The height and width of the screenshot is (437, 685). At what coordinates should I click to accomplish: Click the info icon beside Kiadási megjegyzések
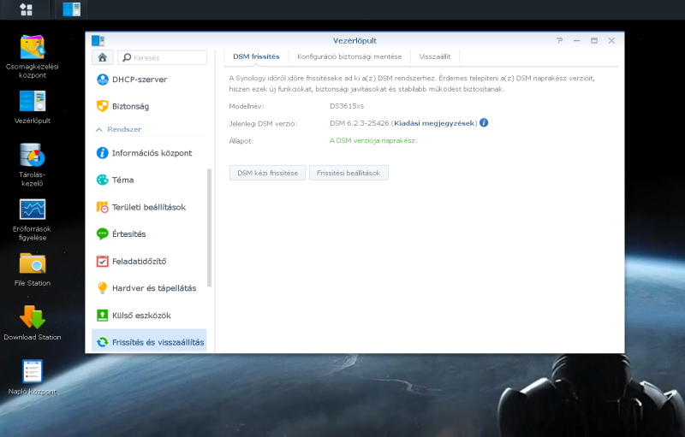(x=484, y=123)
